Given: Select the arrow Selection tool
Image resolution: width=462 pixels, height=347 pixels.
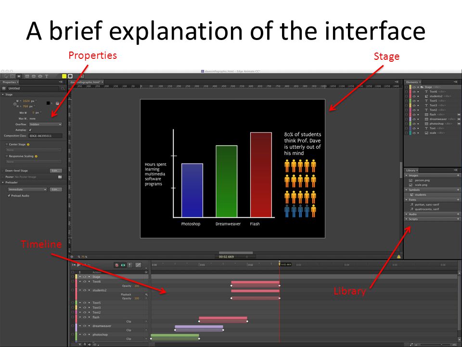Looking at the screenshot, I should [6, 76].
